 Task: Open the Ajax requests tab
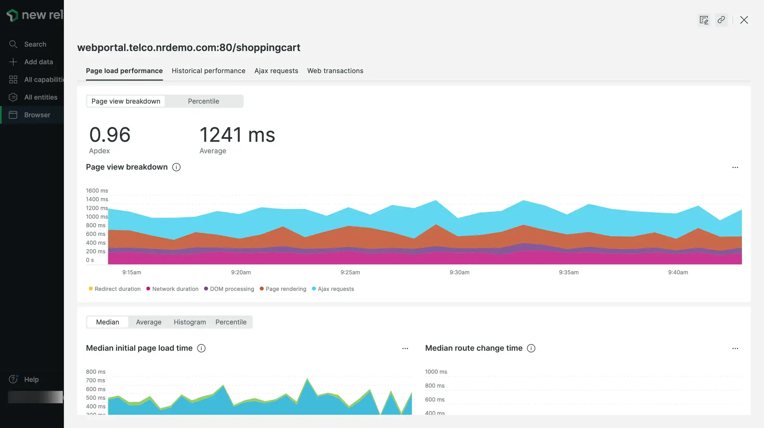(x=276, y=71)
